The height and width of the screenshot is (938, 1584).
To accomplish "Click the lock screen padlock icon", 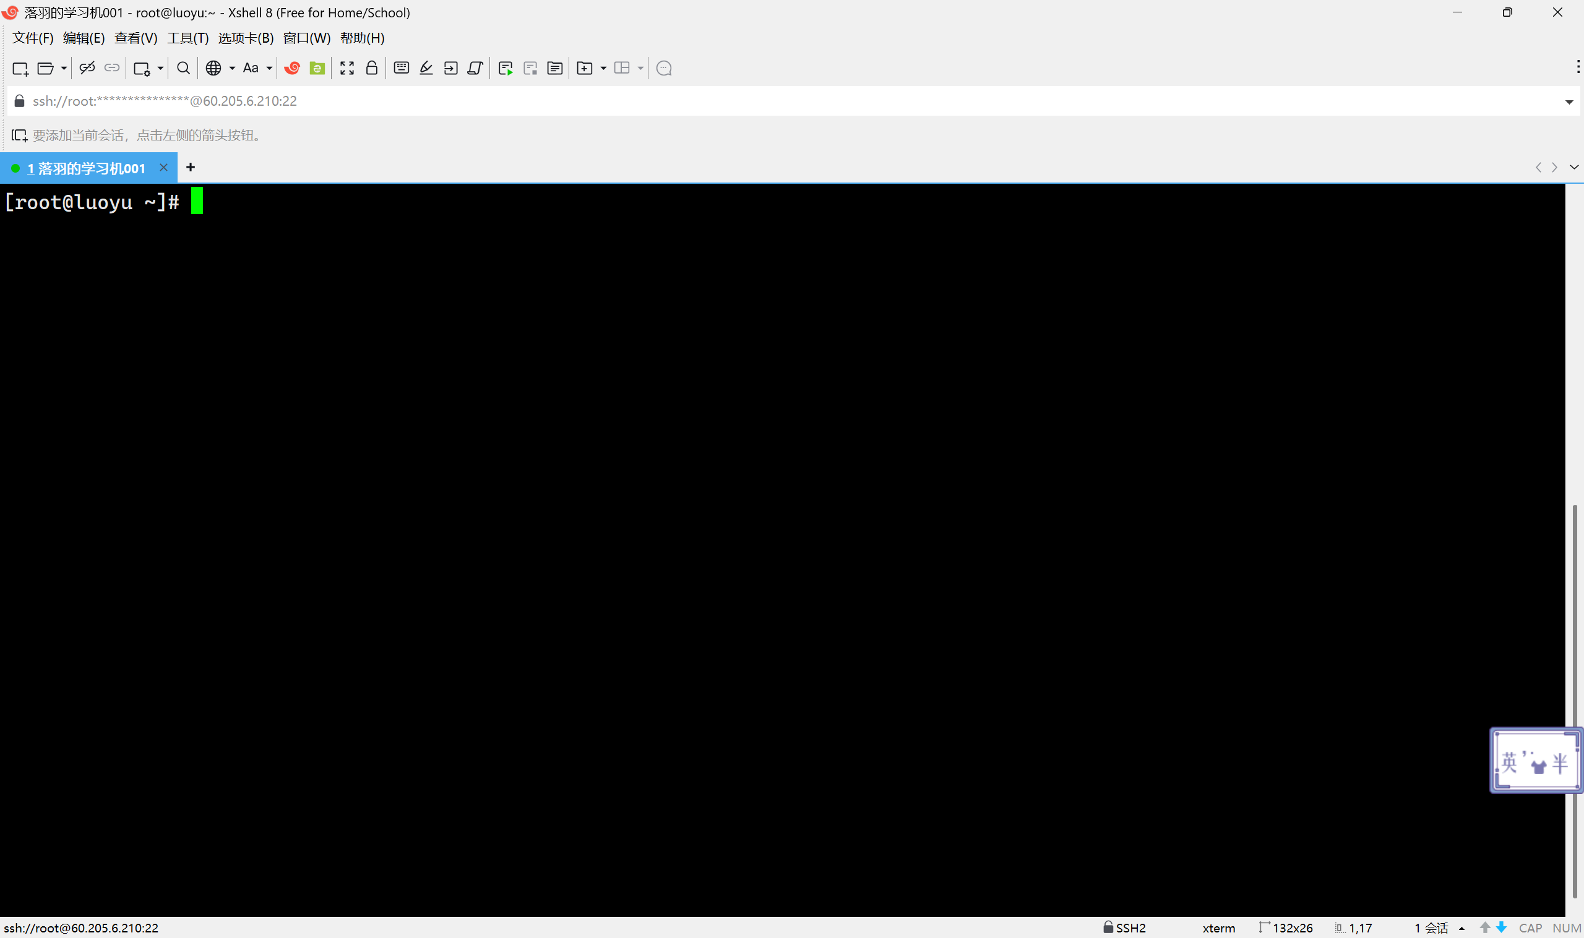I will pyautogui.click(x=372, y=67).
